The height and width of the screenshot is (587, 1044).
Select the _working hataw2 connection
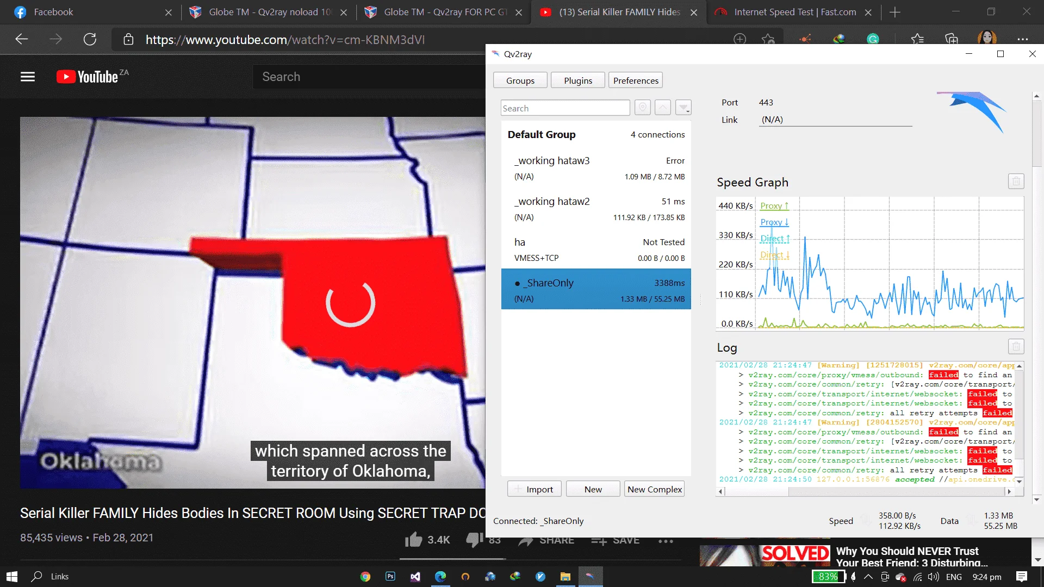coord(596,209)
